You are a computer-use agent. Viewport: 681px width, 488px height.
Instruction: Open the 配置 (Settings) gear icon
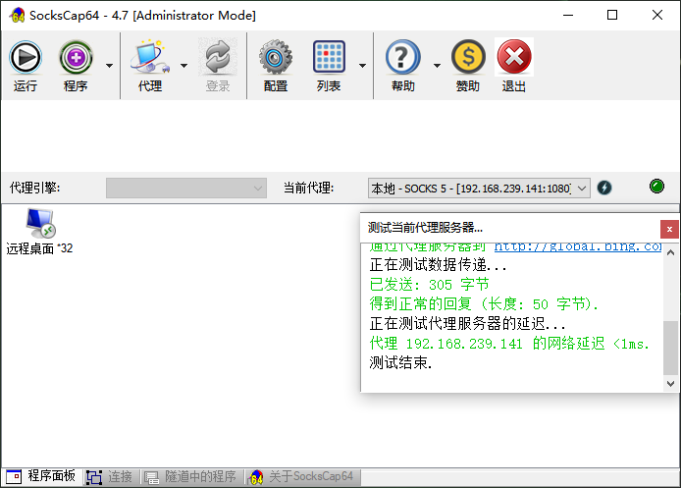coord(276,57)
